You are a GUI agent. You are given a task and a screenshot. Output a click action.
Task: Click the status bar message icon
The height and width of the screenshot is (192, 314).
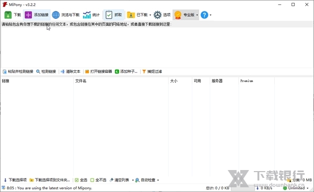[4, 188]
